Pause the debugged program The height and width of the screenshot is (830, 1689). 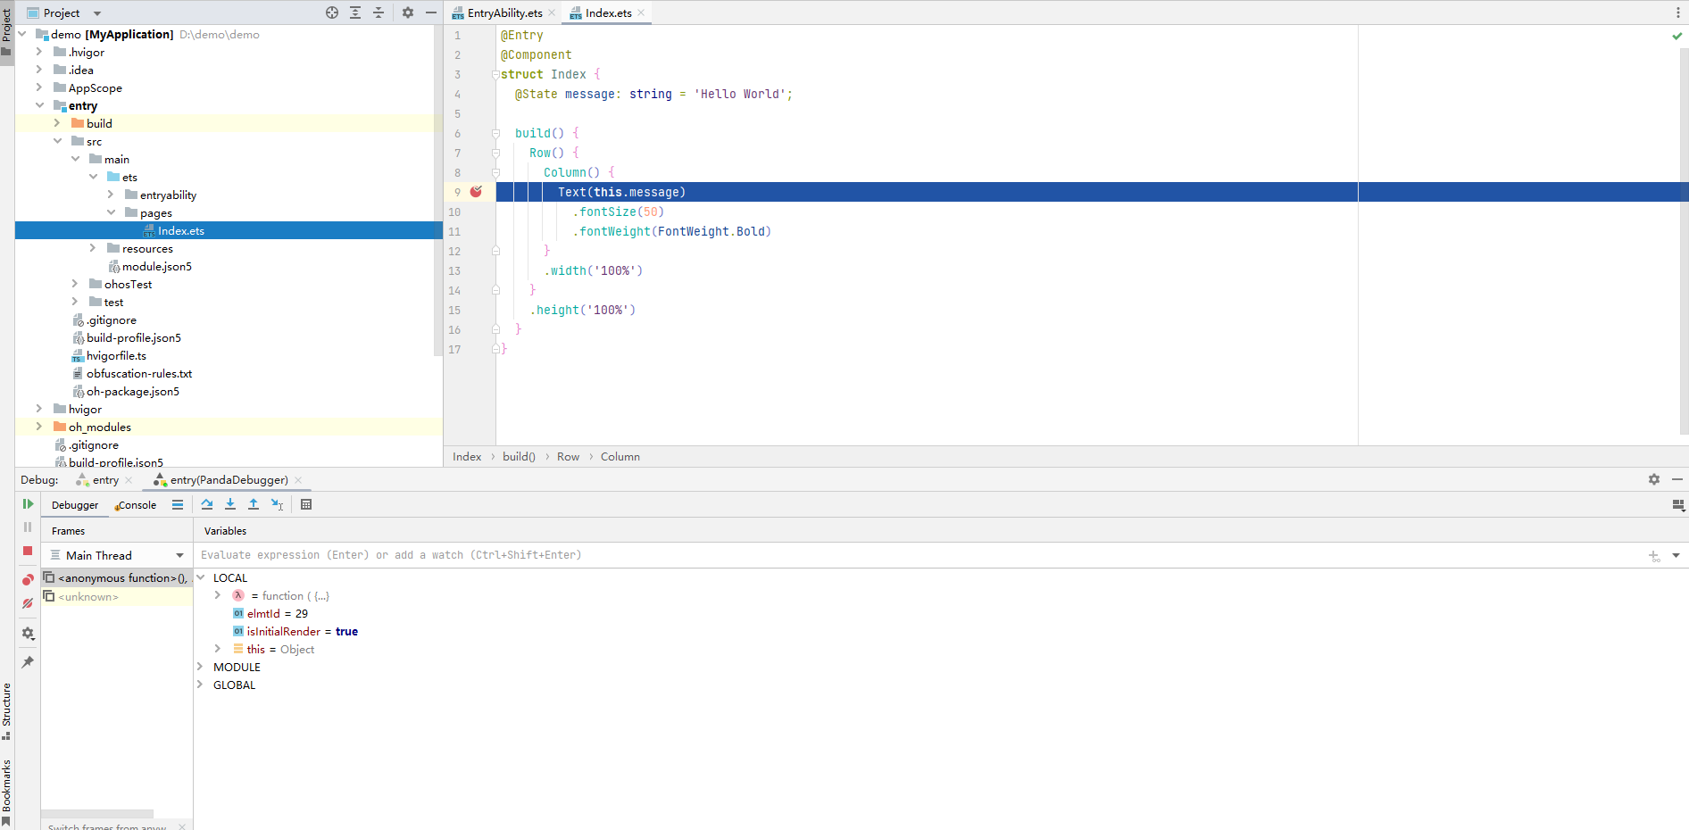[28, 527]
